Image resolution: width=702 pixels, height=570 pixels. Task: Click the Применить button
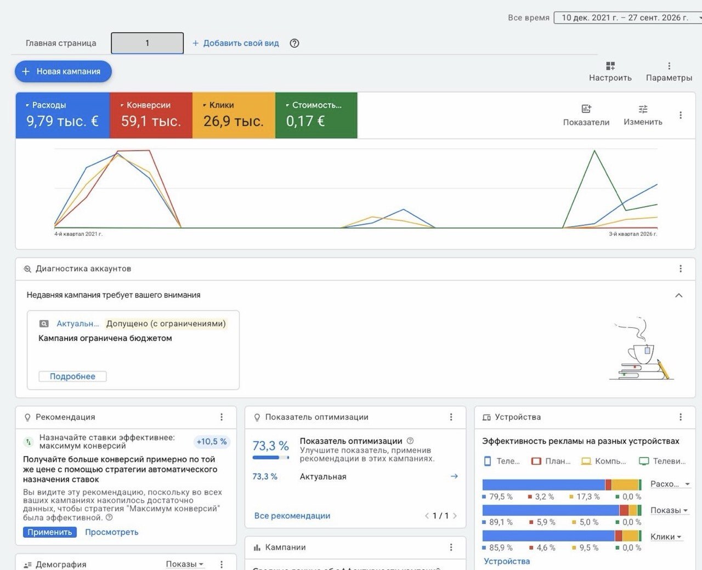50,532
